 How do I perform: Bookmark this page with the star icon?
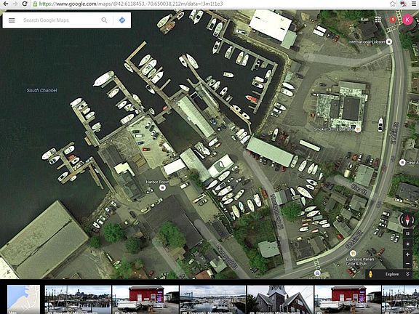(393, 4)
